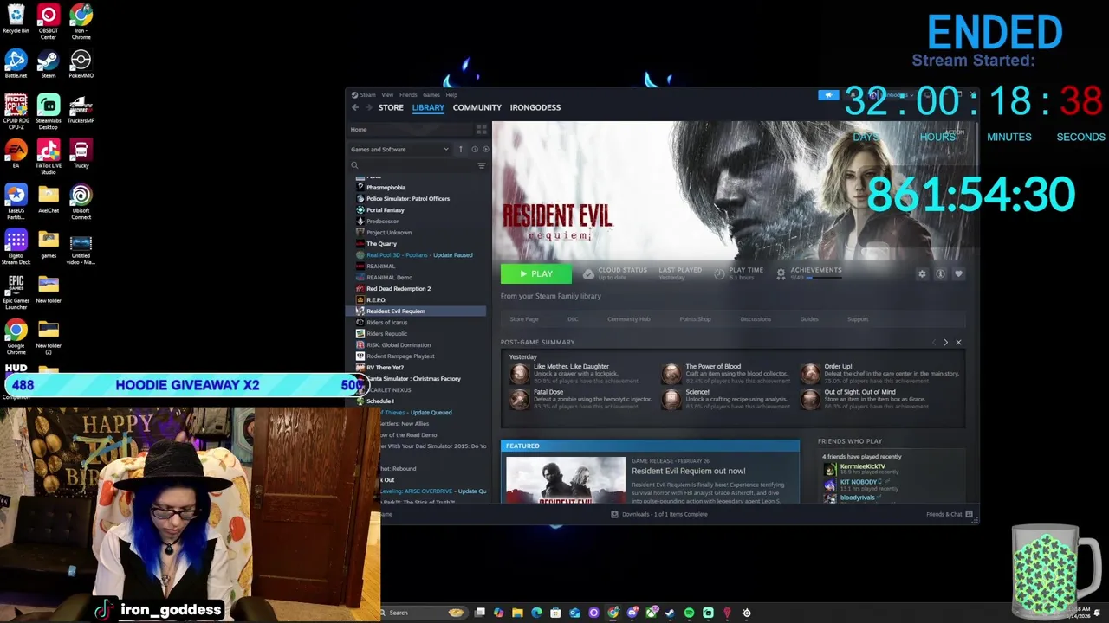Open the Friends menu in Steam

pos(408,95)
